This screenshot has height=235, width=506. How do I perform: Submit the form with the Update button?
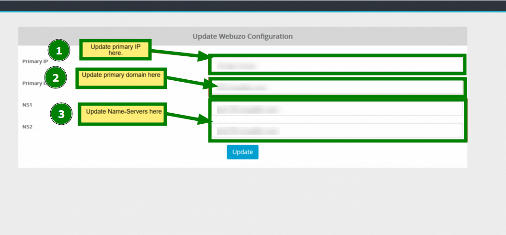coord(242,152)
